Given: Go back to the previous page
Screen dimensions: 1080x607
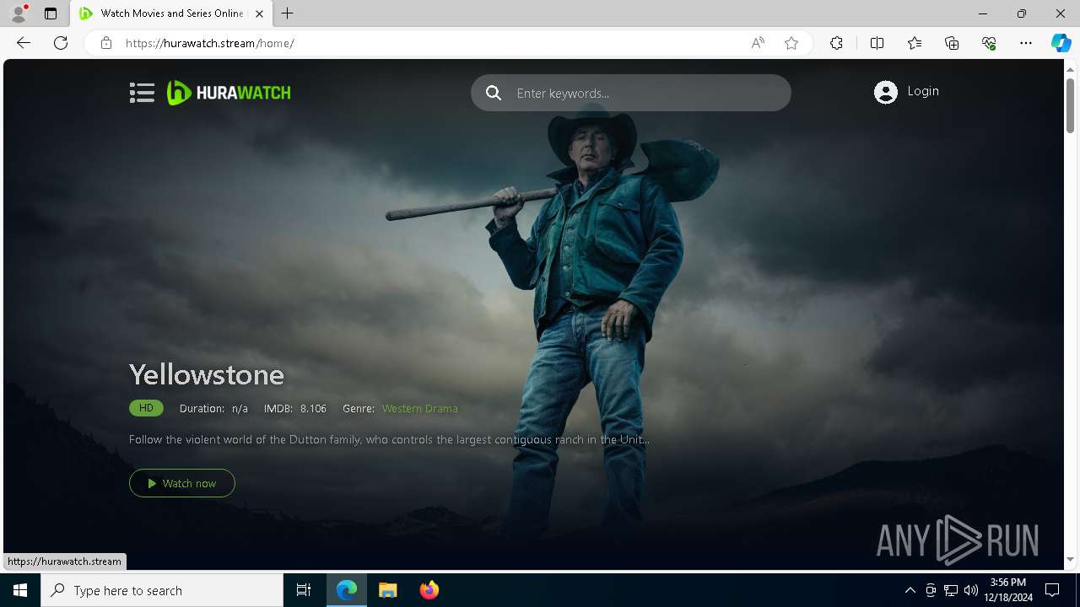Looking at the screenshot, I should [24, 43].
